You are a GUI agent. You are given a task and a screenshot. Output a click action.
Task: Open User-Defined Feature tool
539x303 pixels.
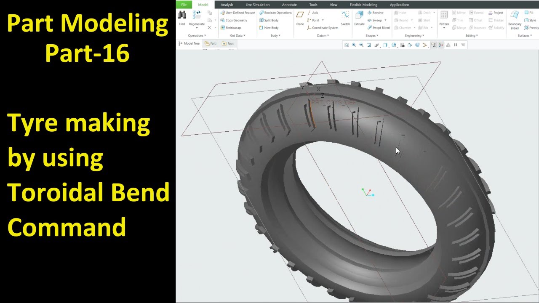click(237, 13)
